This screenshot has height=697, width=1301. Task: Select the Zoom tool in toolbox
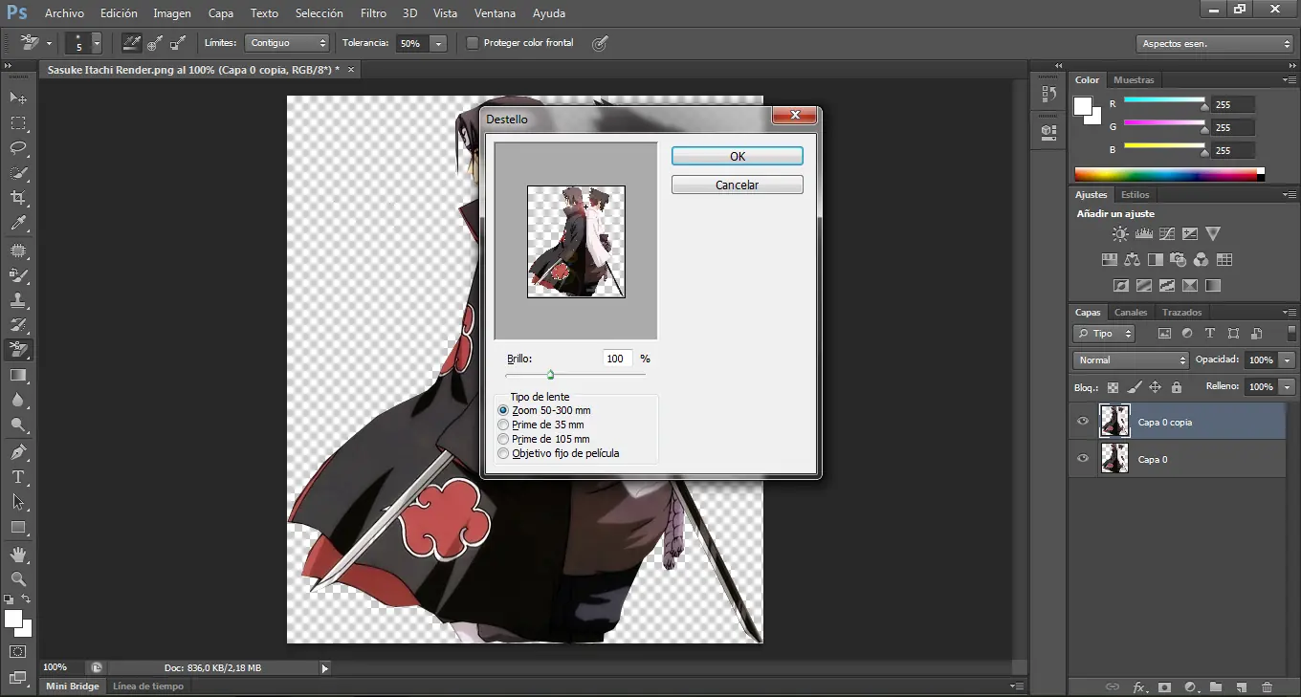18,578
